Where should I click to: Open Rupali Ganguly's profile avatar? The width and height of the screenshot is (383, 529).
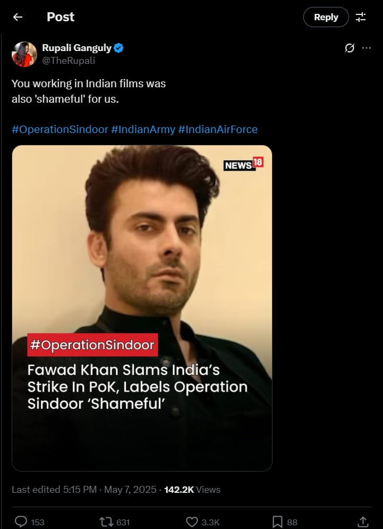[x=24, y=54]
